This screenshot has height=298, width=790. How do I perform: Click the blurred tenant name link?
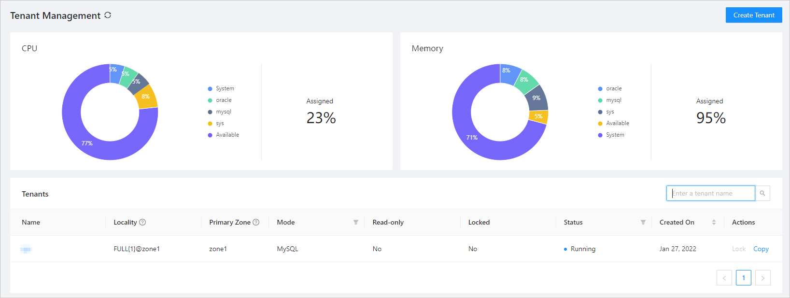point(26,249)
